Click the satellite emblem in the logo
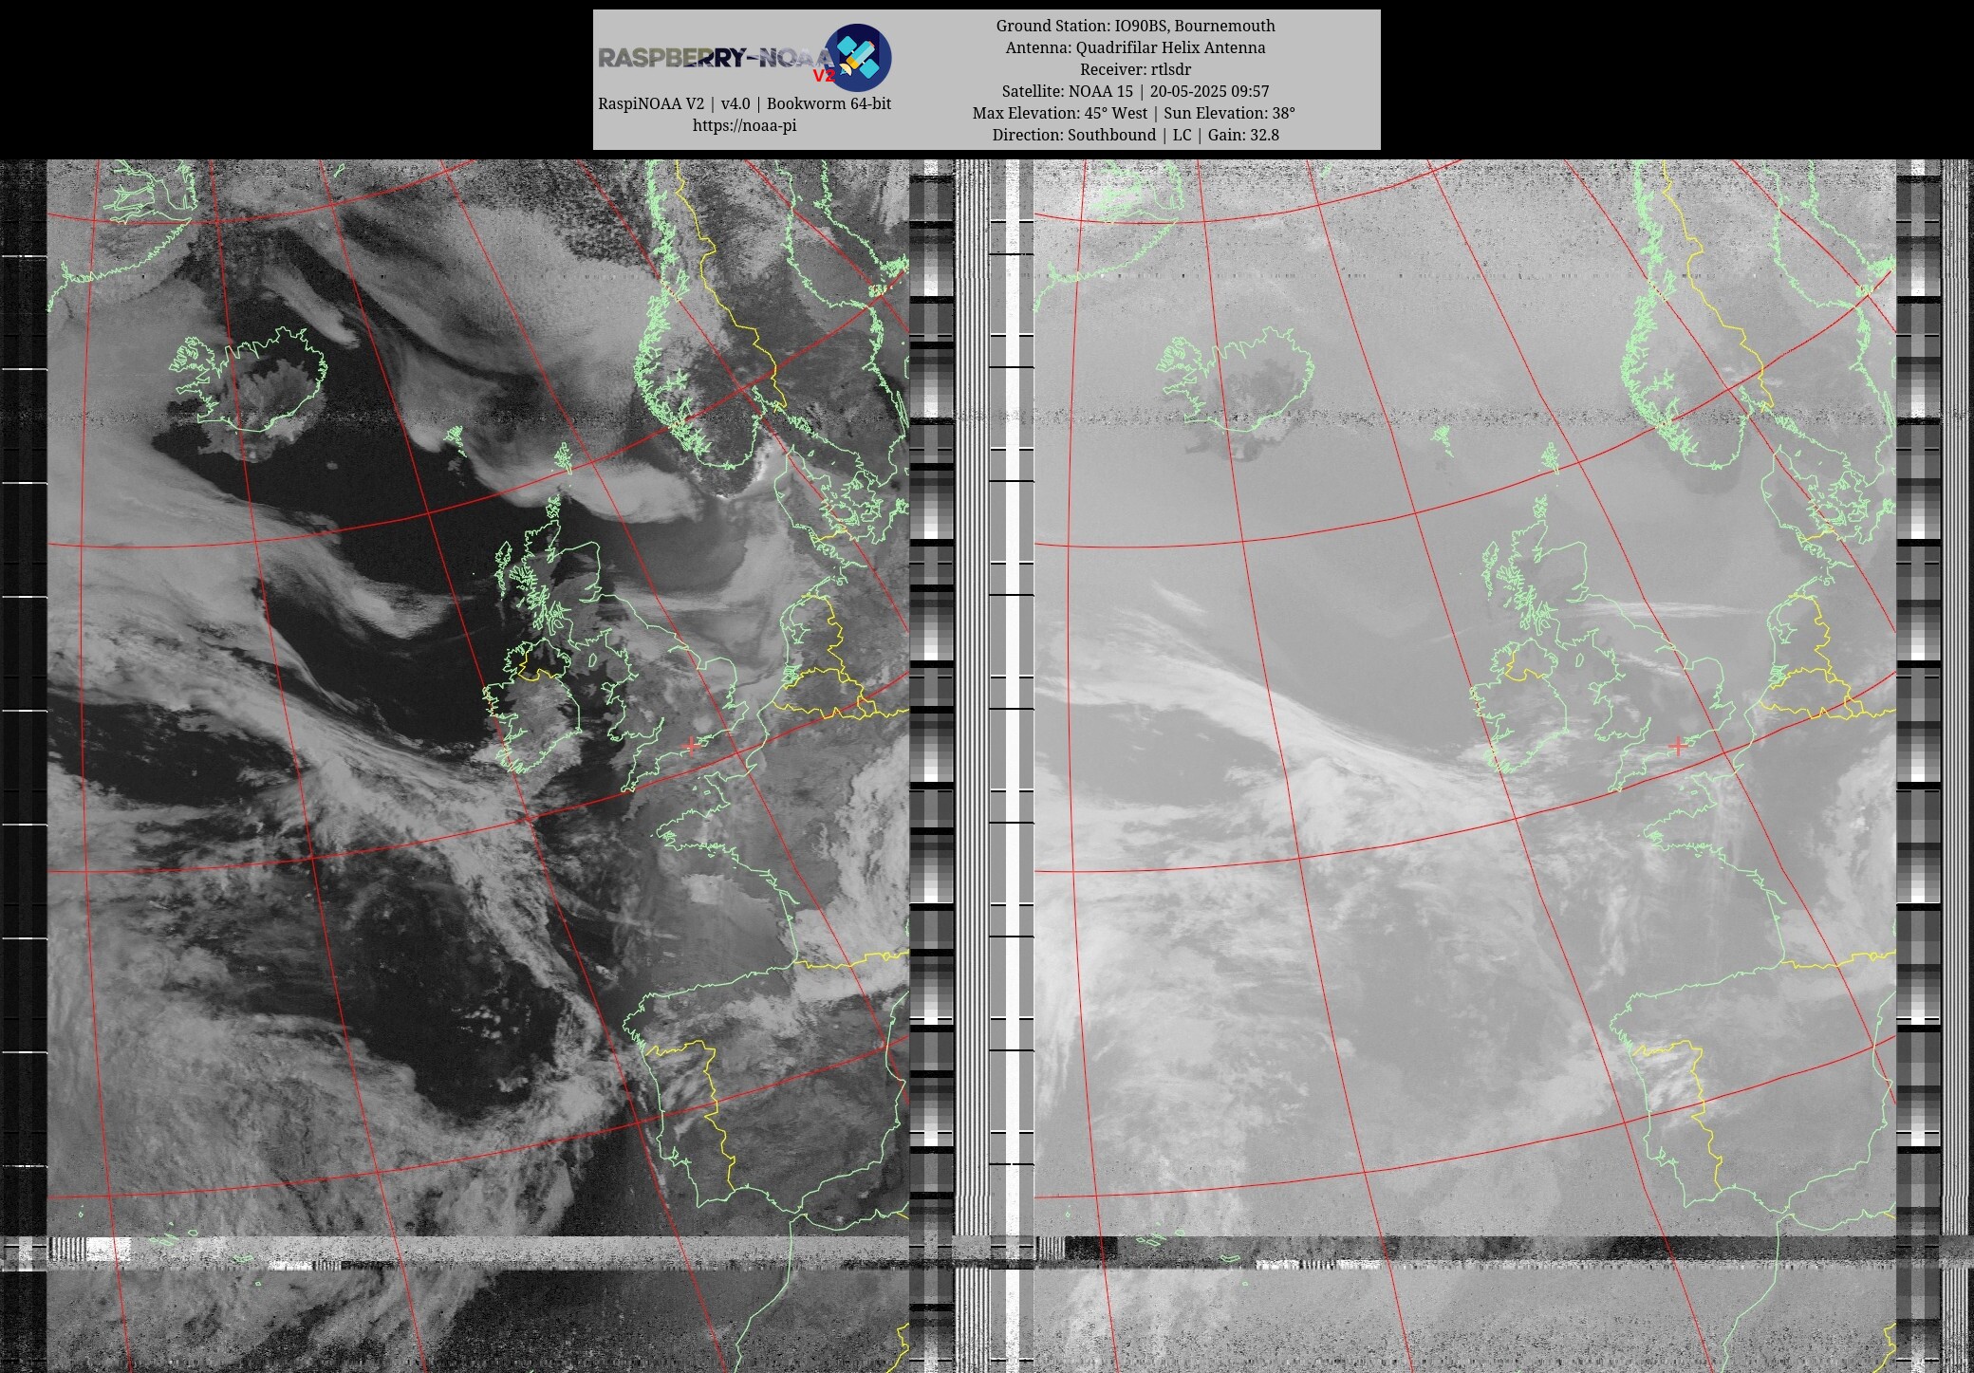The image size is (1974, 1373). (857, 57)
